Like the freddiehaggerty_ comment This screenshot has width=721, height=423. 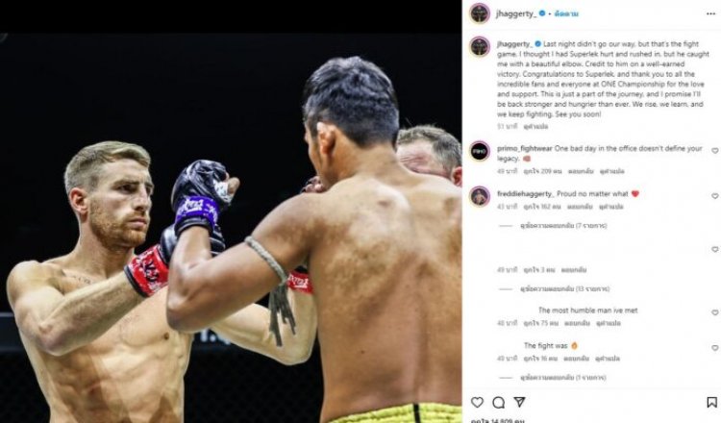click(714, 196)
